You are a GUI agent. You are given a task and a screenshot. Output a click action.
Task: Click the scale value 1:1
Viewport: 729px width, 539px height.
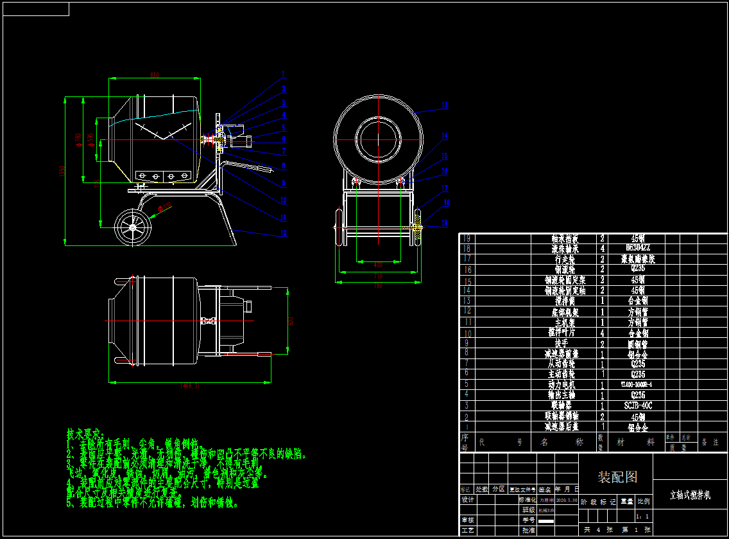pyautogui.click(x=642, y=516)
